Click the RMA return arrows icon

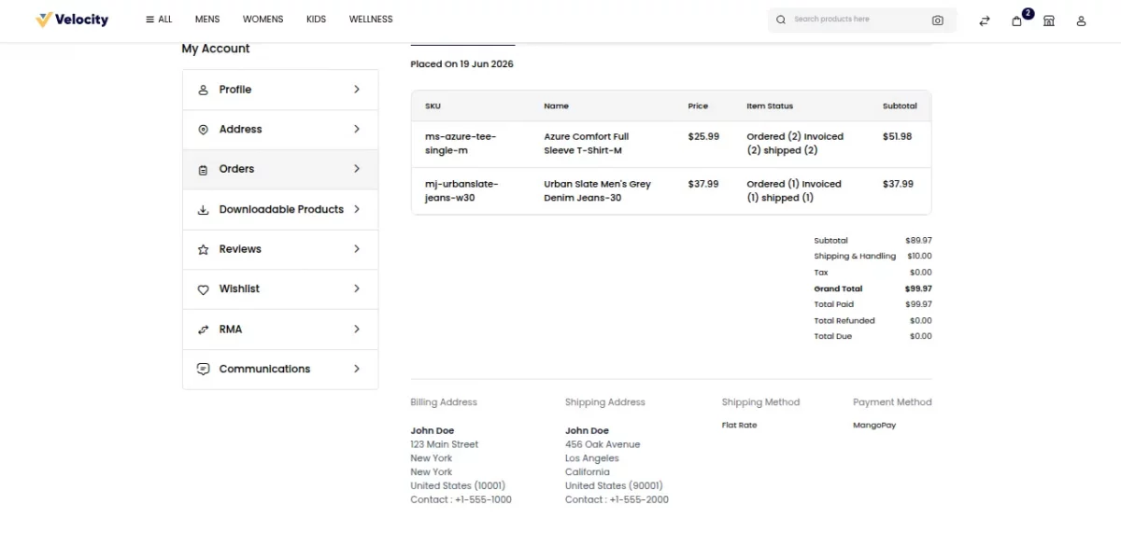pyautogui.click(x=203, y=330)
